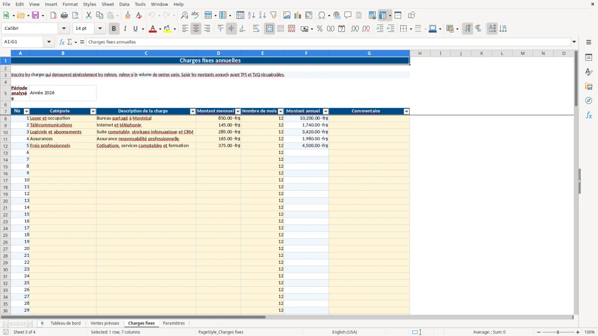Click the Sort Descending icon

click(263, 15)
